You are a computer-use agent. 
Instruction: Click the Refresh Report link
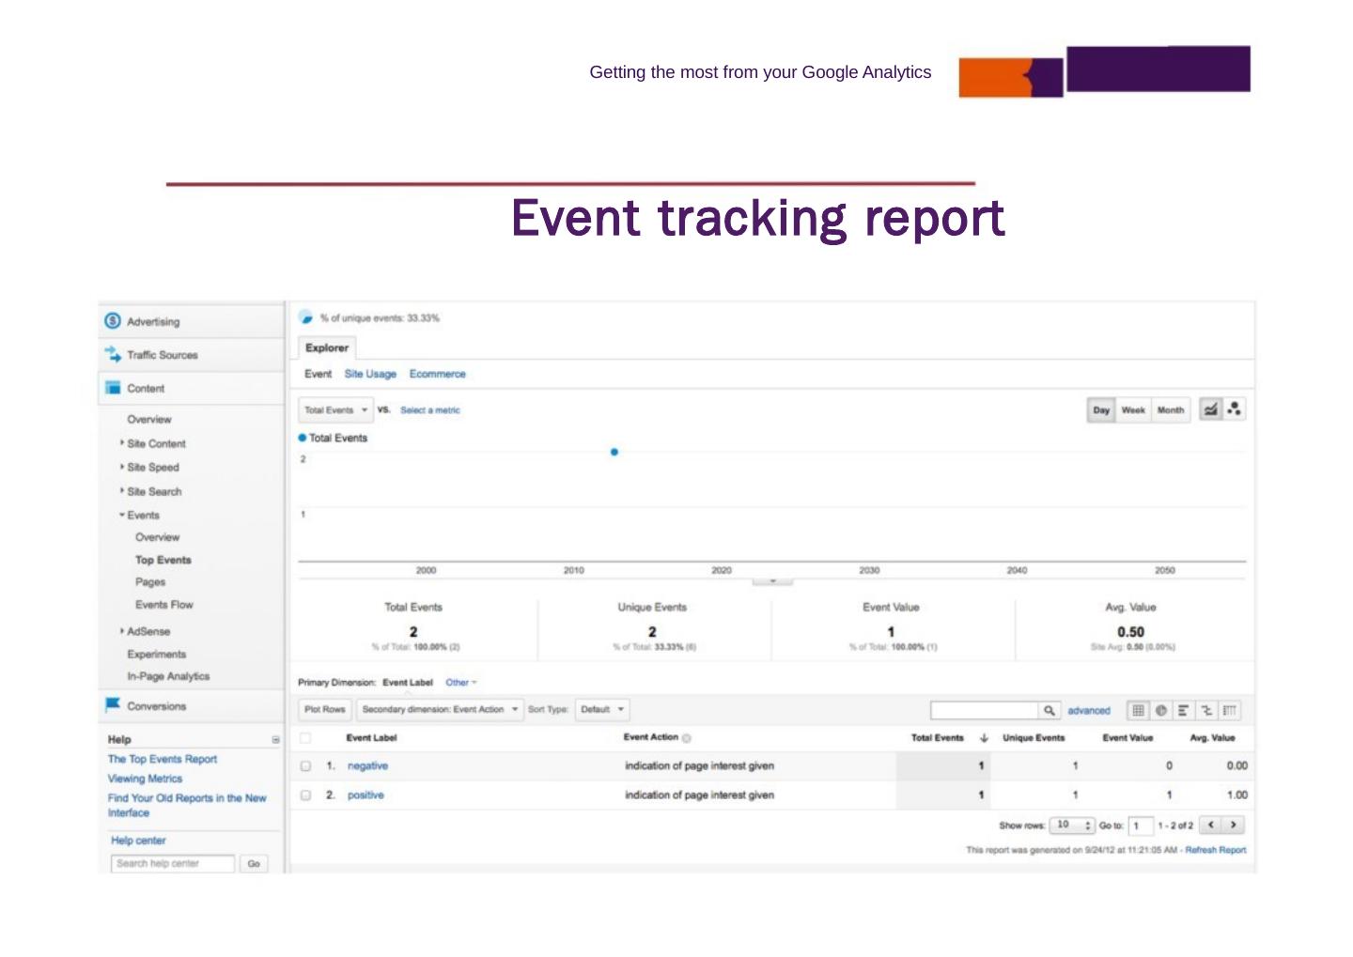click(x=1215, y=850)
